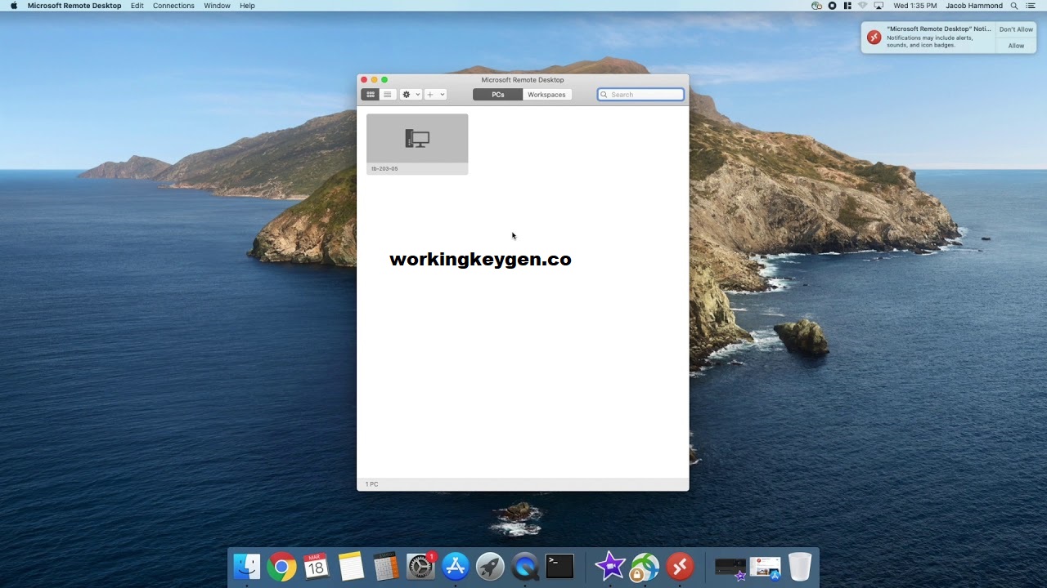
Task: Open the battery status menu extra
Action: point(847,6)
